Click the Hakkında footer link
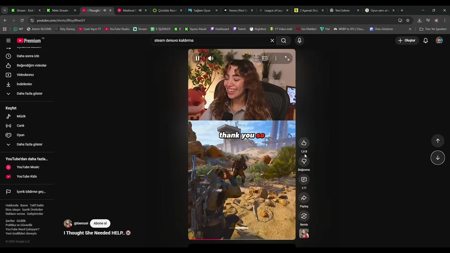The width and height of the screenshot is (450, 253). click(x=12, y=206)
